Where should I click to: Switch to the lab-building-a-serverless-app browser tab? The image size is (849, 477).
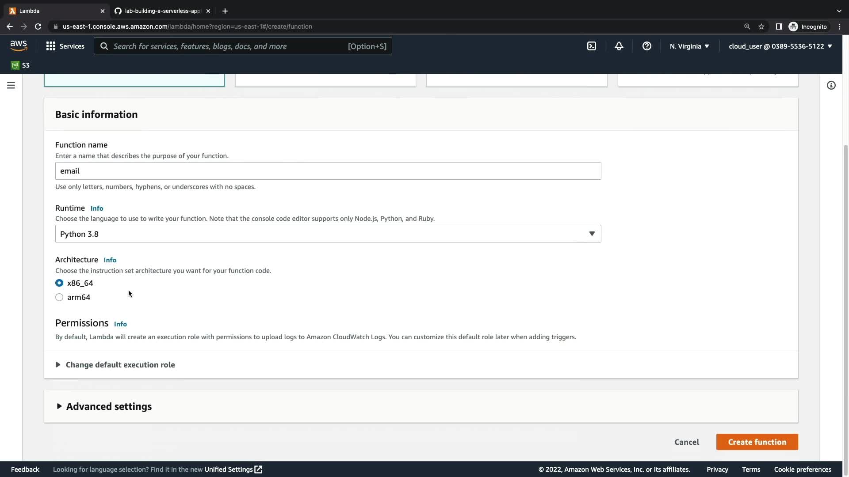(x=162, y=11)
